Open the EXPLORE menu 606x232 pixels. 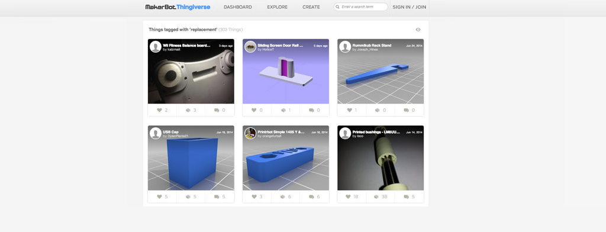277,7
